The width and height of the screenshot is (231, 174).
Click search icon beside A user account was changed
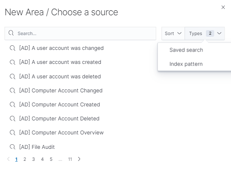[x=12, y=48]
